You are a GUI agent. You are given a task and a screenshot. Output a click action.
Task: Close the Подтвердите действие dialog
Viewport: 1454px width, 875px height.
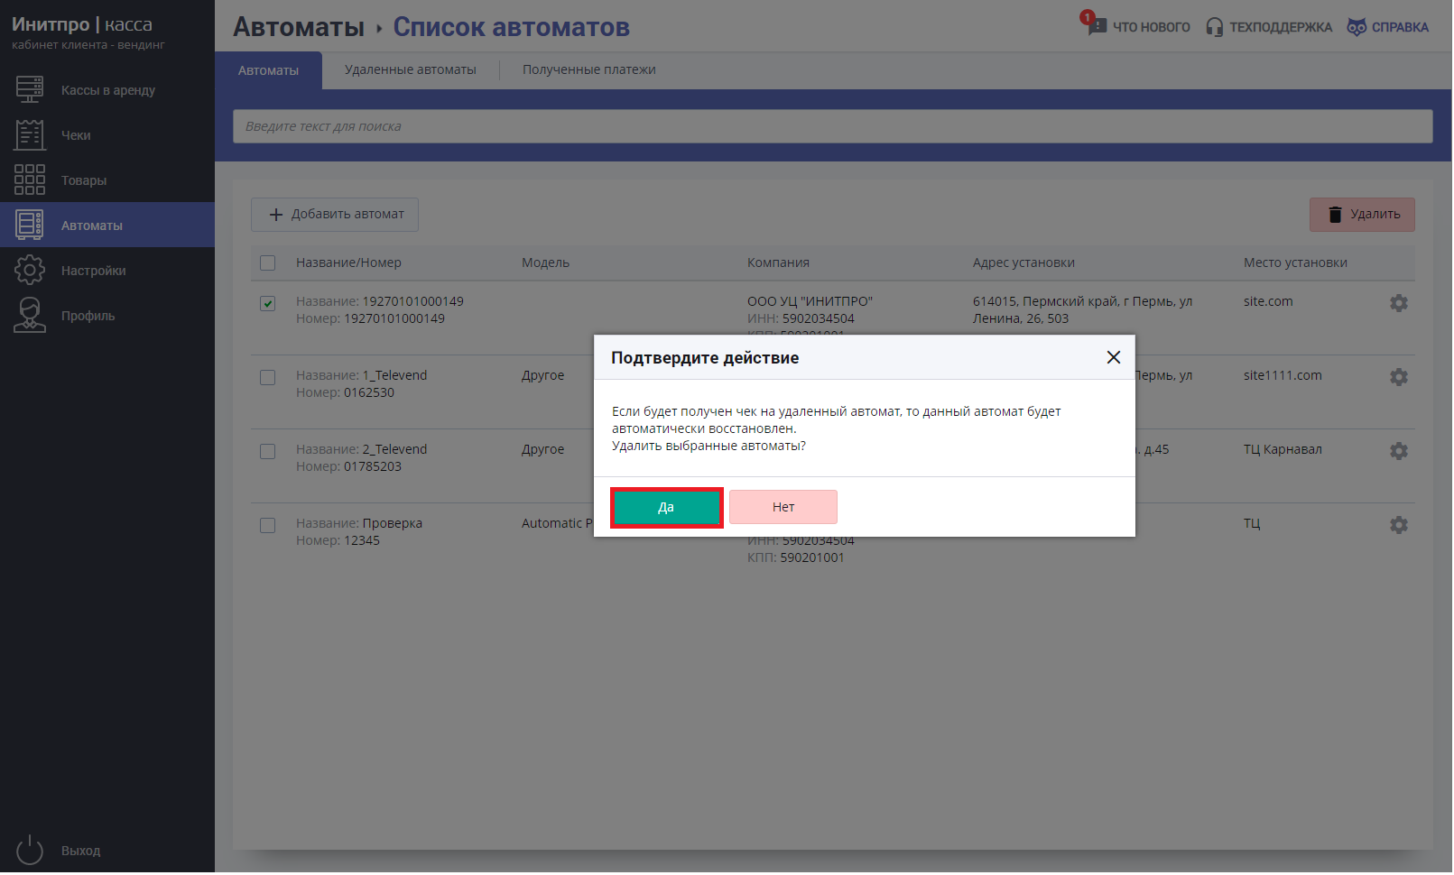[x=1113, y=357]
